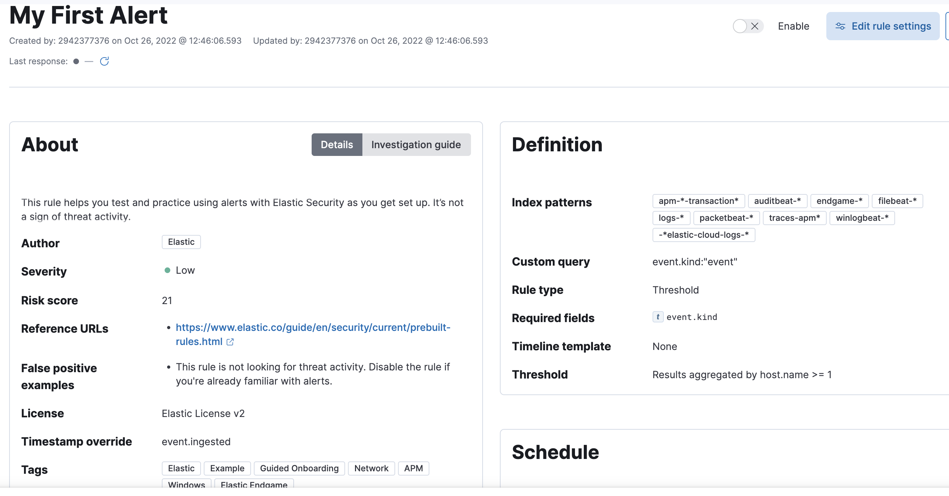Toggle the Enable rule switch
This screenshot has height=496, width=949.
[x=747, y=26]
